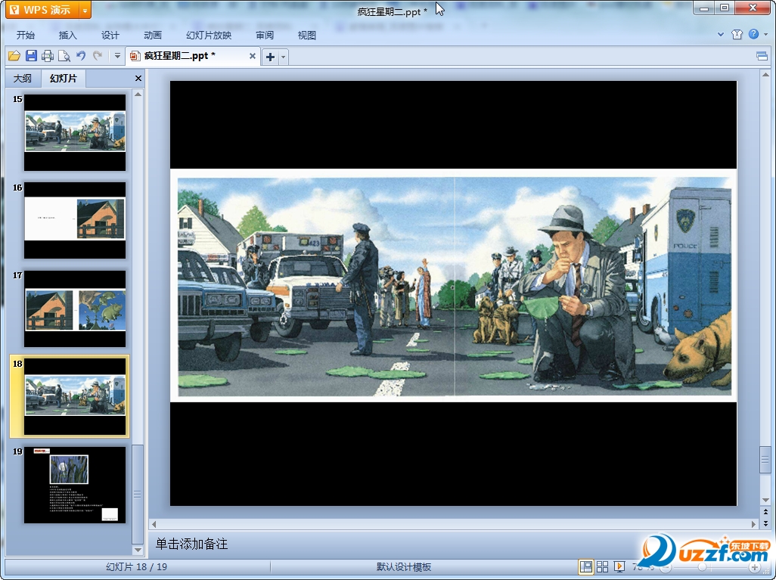Click the up arrow of main editor scrollbar
The width and height of the screenshot is (776, 580).
coord(765,75)
